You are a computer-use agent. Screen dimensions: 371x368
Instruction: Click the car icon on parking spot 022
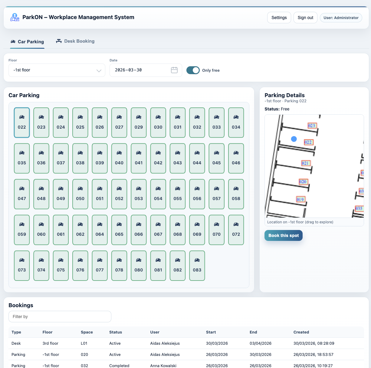click(21, 117)
